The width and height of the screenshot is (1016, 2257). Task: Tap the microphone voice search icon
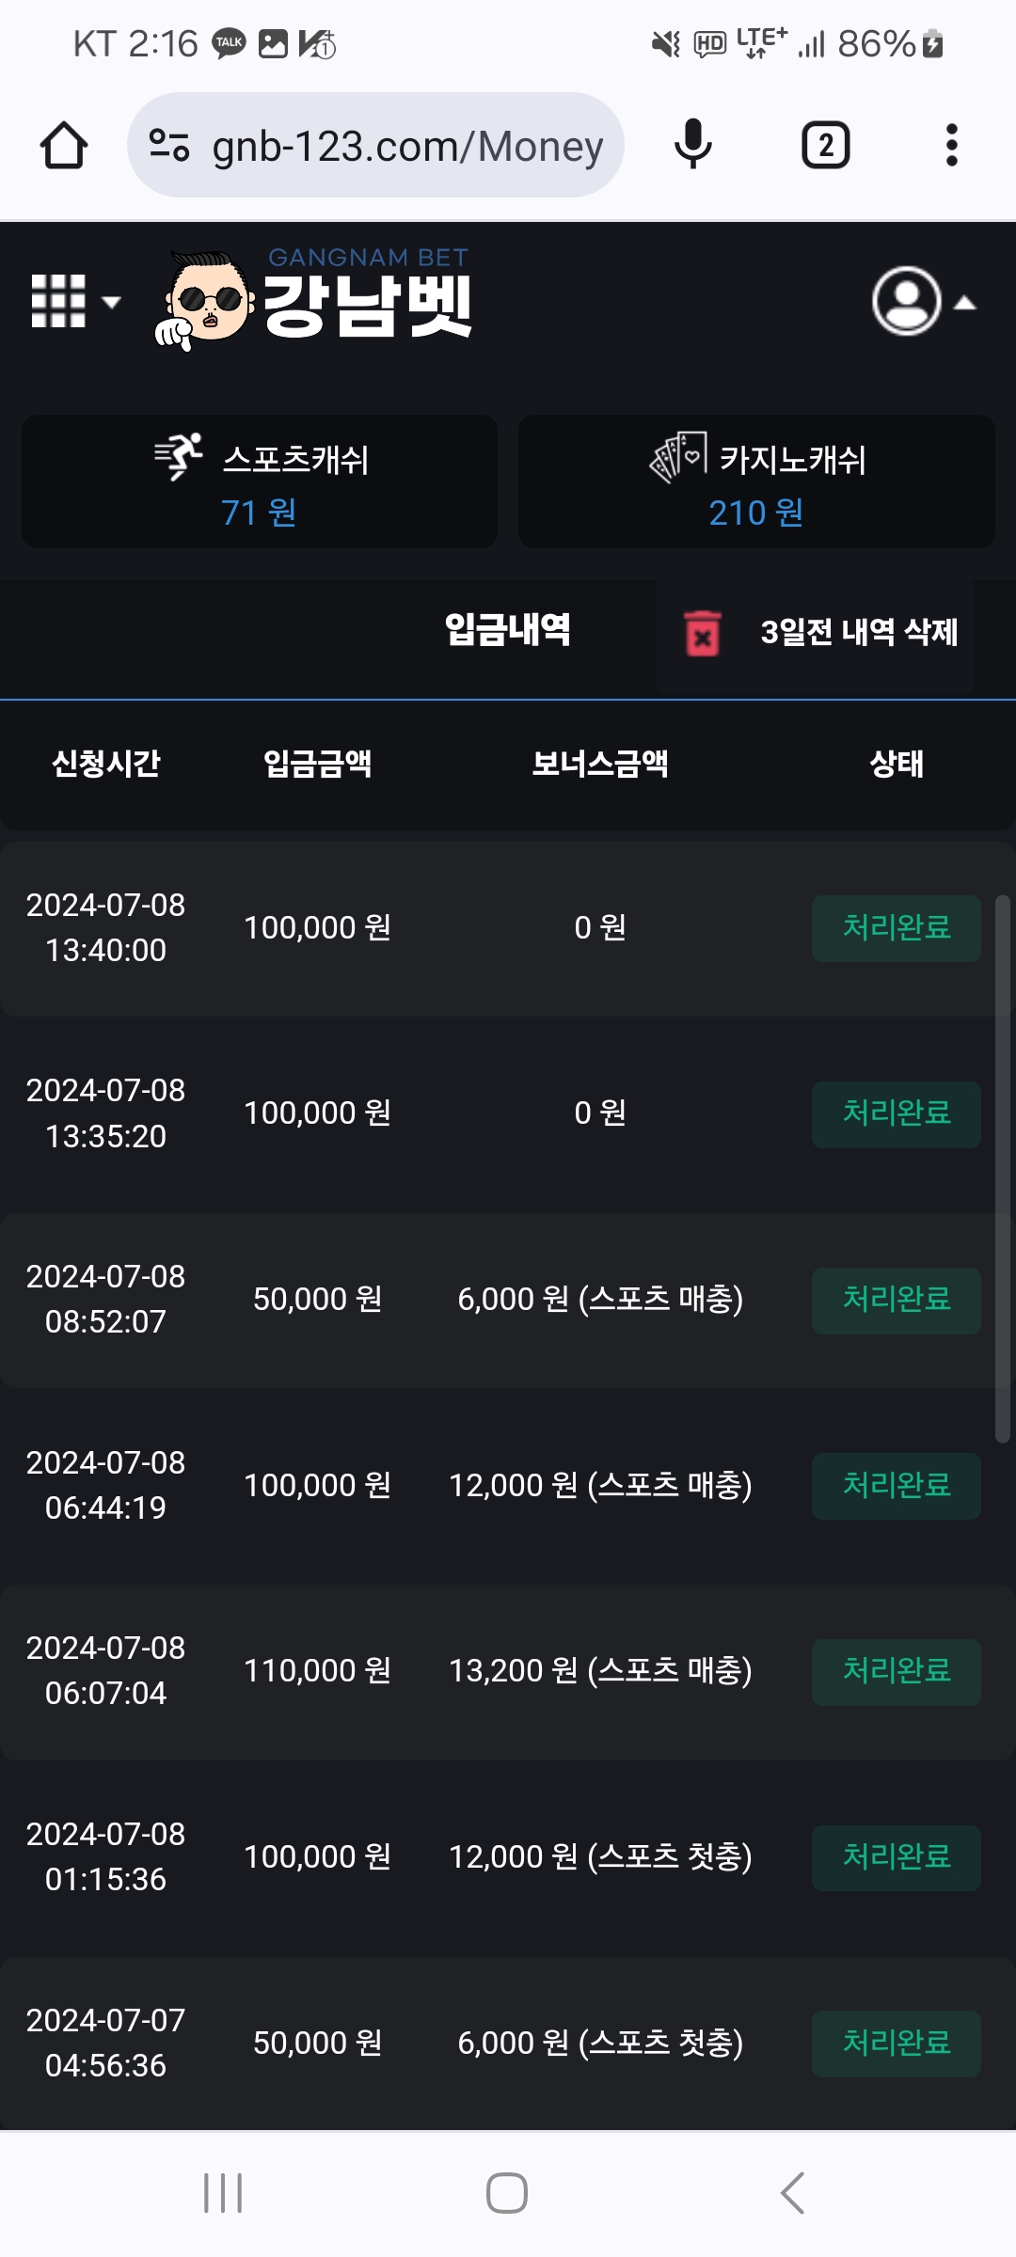693,146
